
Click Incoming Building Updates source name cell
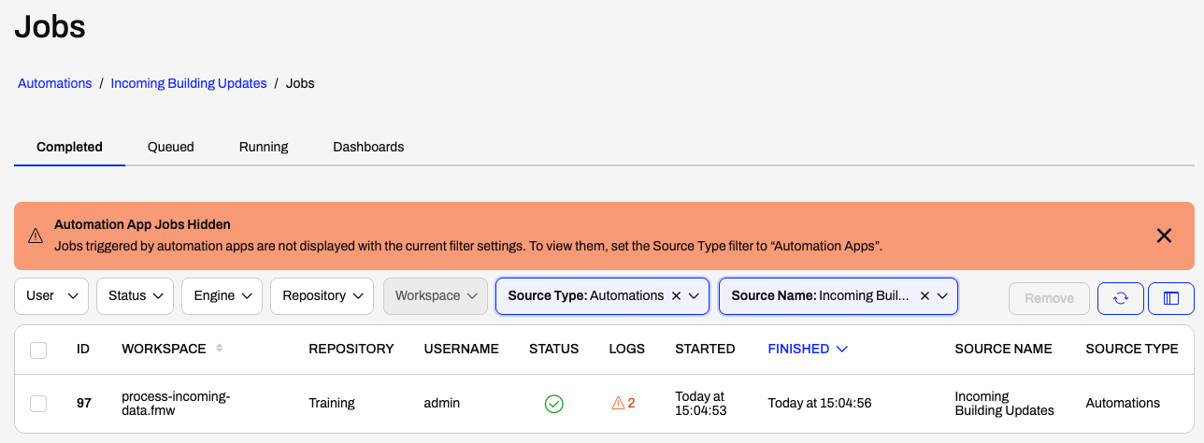(1004, 404)
